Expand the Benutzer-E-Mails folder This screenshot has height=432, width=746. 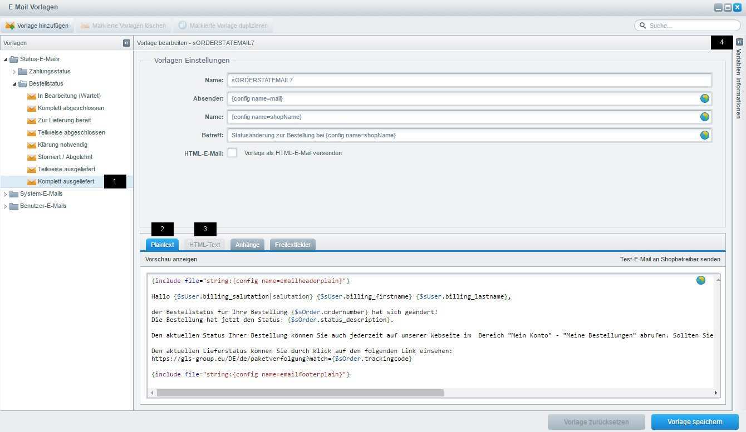pos(6,206)
